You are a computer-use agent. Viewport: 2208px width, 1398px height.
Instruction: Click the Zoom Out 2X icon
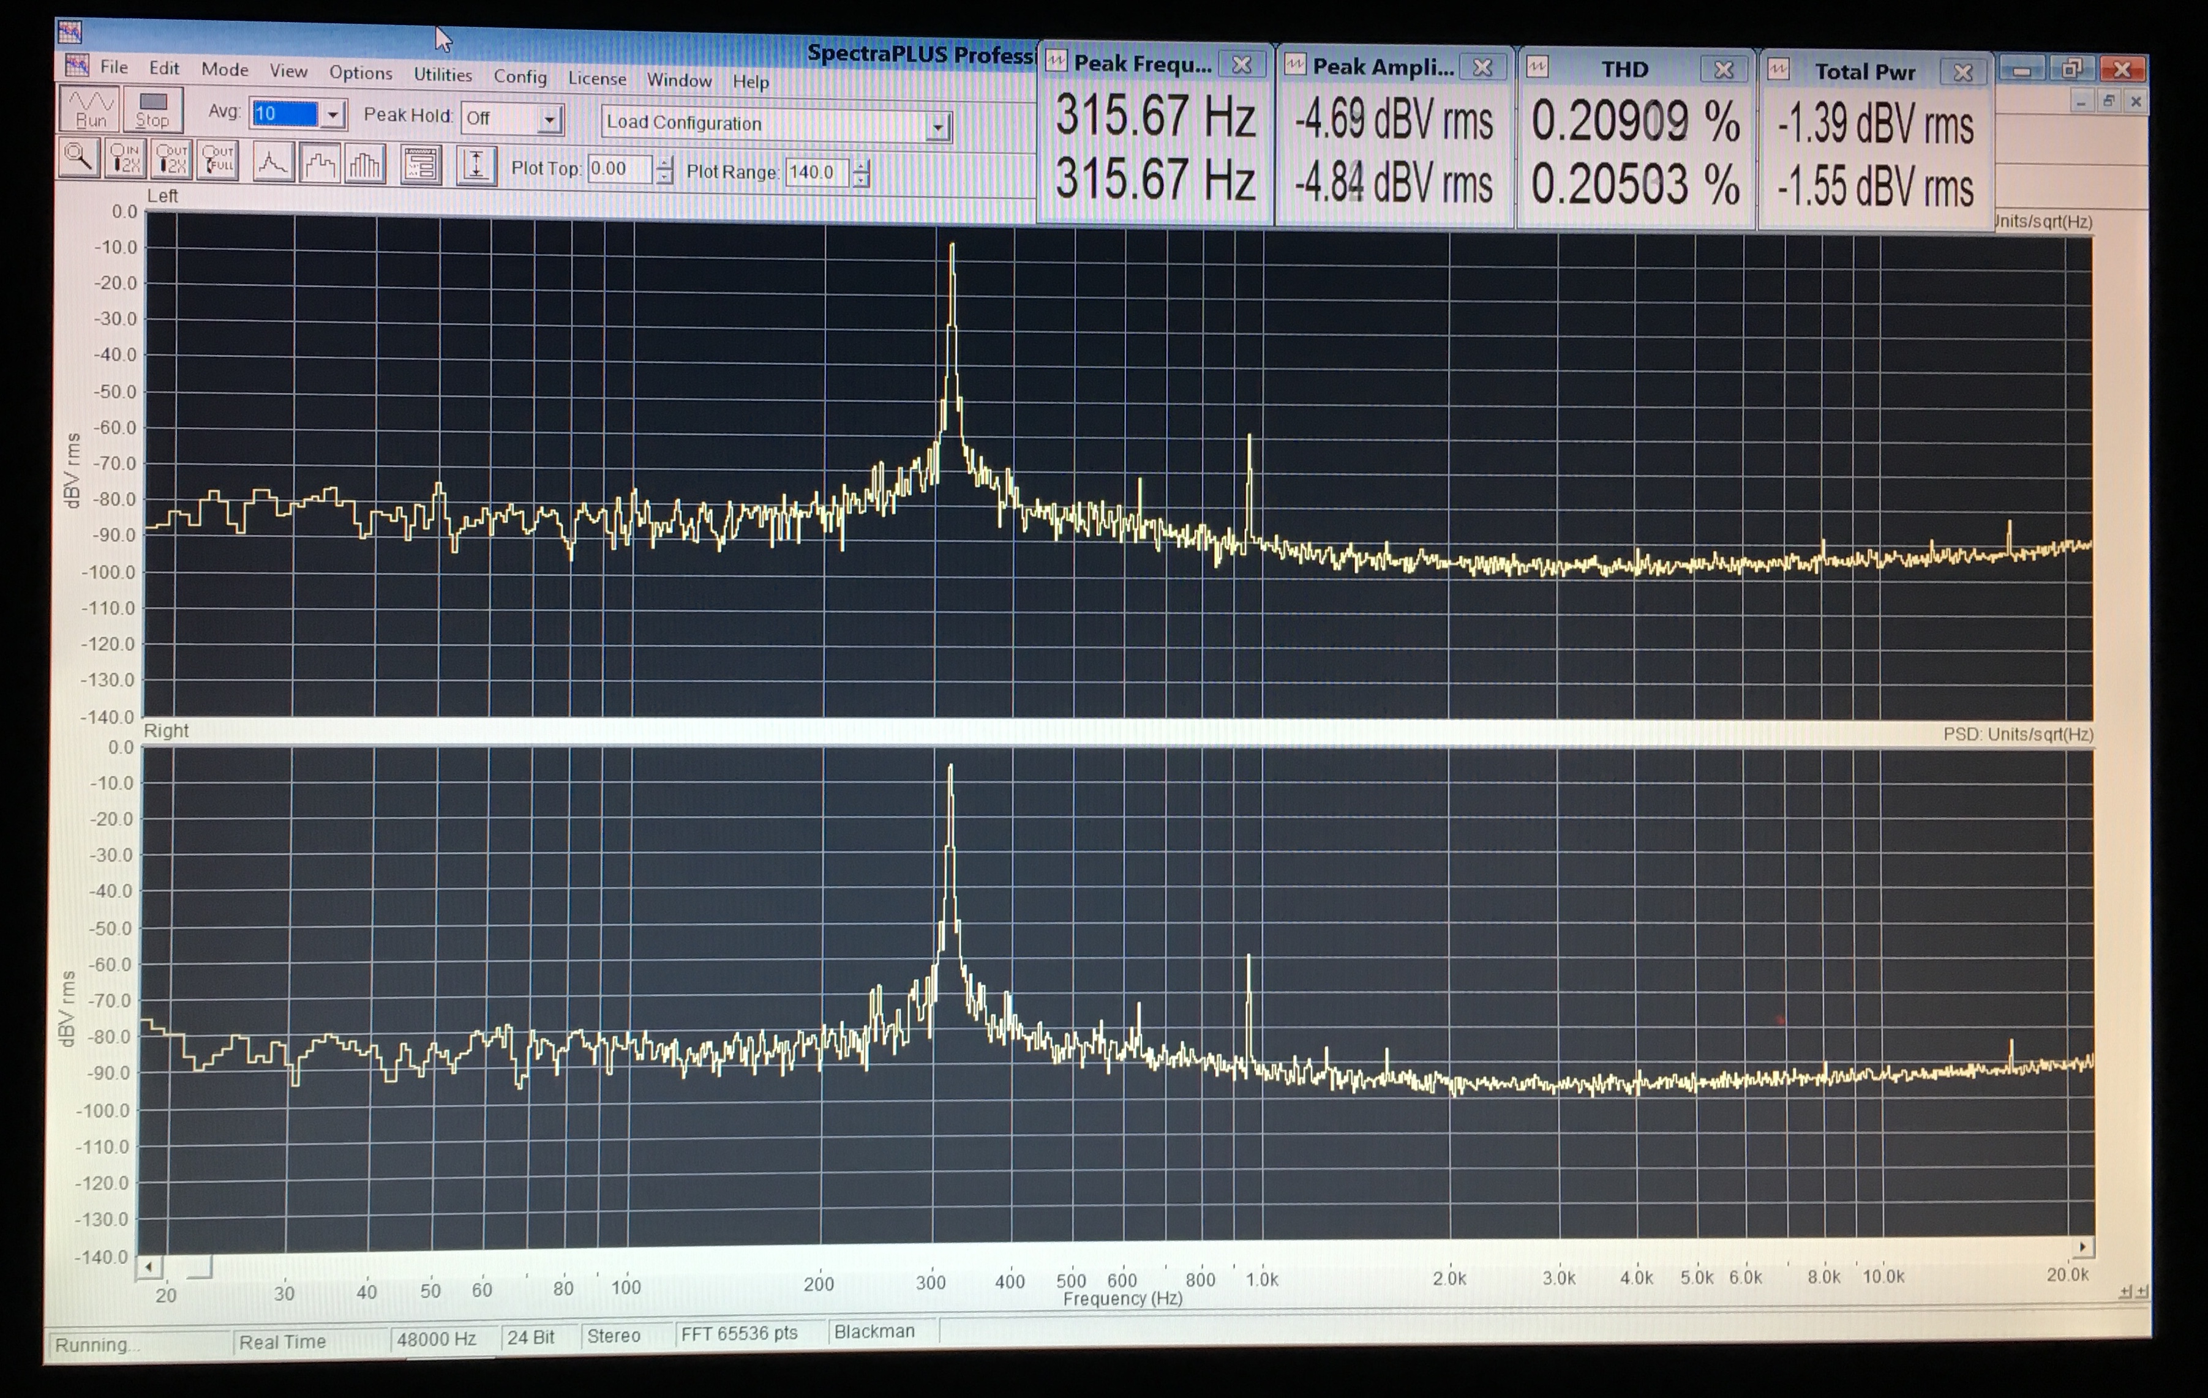click(x=171, y=160)
